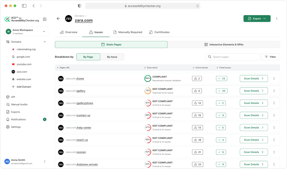
Task: Click the browser address bar
Action: click(143, 6)
